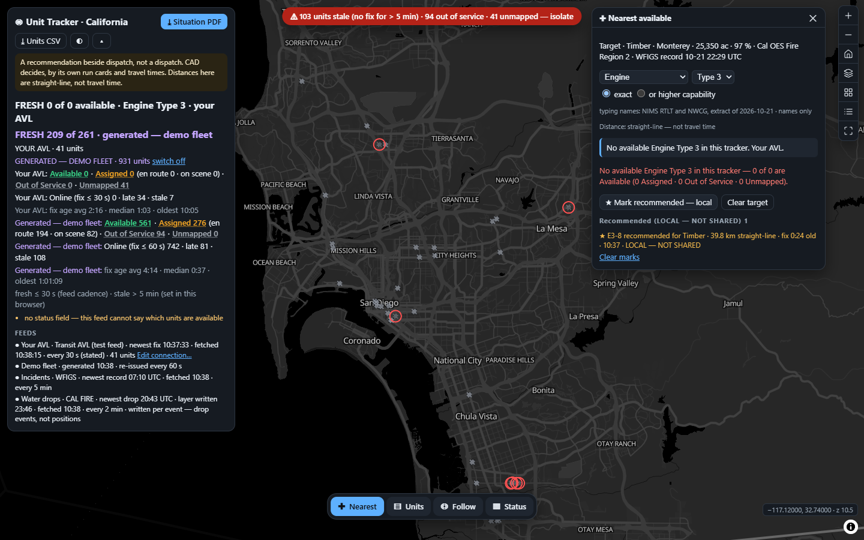The height and width of the screenshot is (540, 864).
Task: Filter by 'Out of Service 0' in Your AVL
Action: (x=44, y=185)
